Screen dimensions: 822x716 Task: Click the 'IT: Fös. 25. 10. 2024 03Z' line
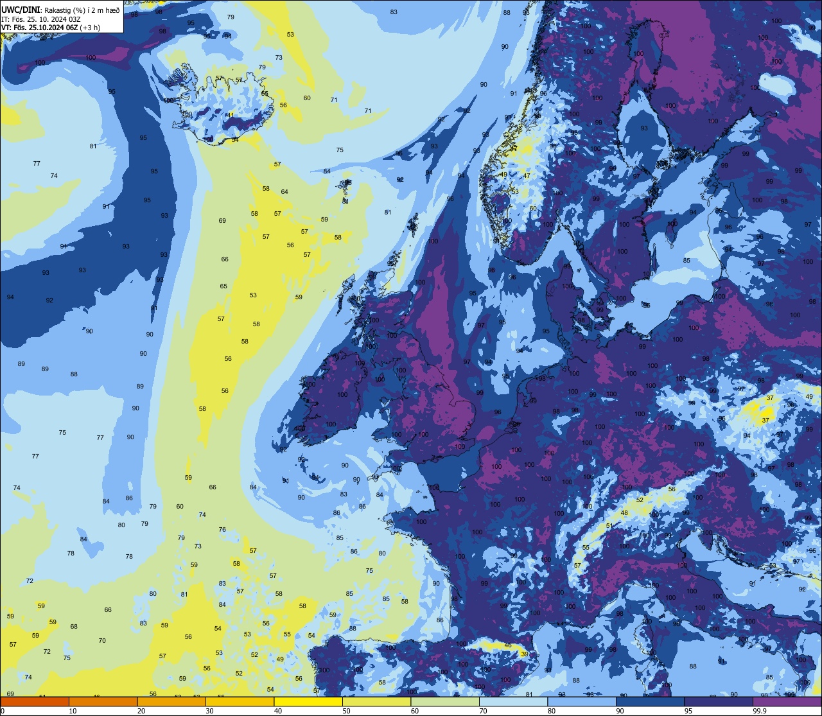(x=40, y=19)
